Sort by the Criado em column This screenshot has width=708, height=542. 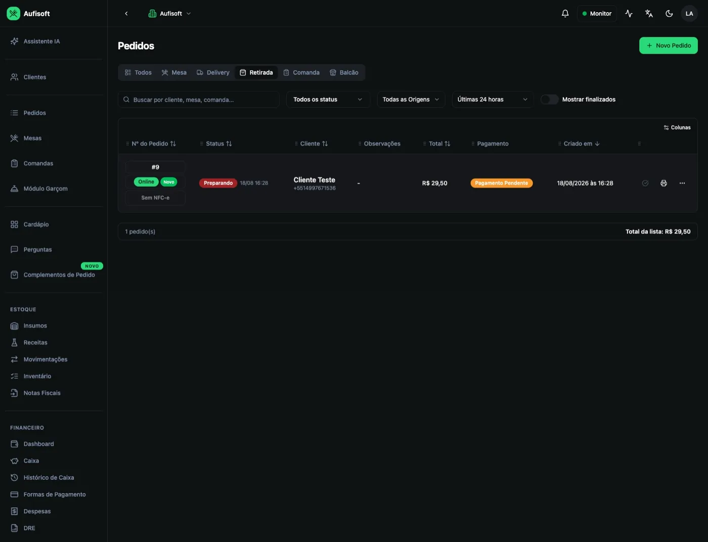[x=582, y=144]
